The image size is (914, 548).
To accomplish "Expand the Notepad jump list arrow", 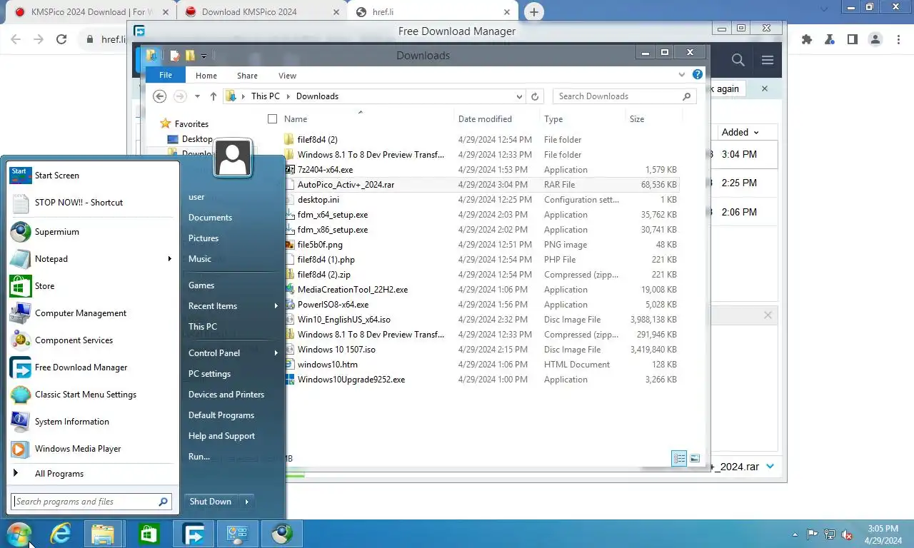I will 170,259.
